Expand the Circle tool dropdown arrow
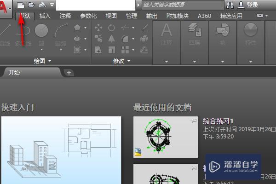This screenshot has height=184, width=276. (x=41, y=50)
